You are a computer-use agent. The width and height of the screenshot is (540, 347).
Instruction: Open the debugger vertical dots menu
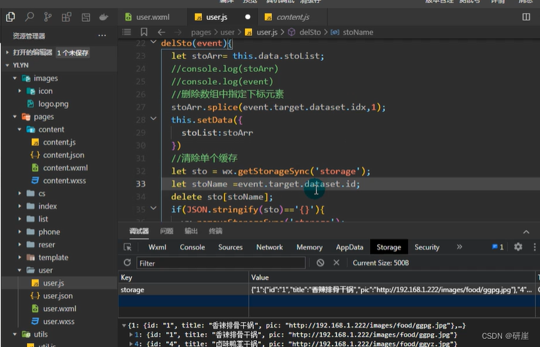(534, 246)
